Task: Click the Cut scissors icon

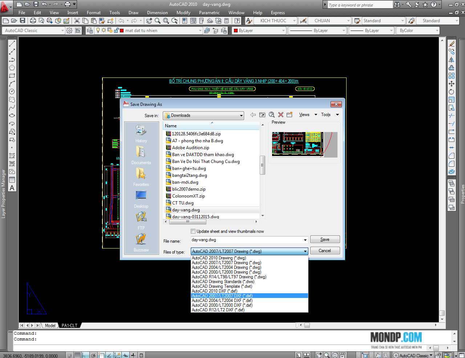Action: click(x=77, y=21)
